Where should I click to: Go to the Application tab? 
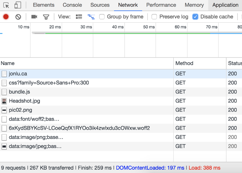tap(225, 5)
